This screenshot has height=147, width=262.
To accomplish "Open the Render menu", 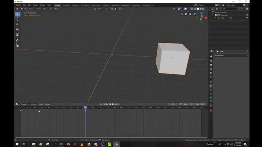I will point(35,5).
